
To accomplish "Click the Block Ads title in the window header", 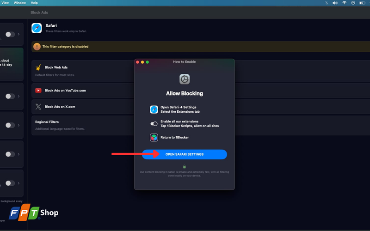I will point(39,12).
